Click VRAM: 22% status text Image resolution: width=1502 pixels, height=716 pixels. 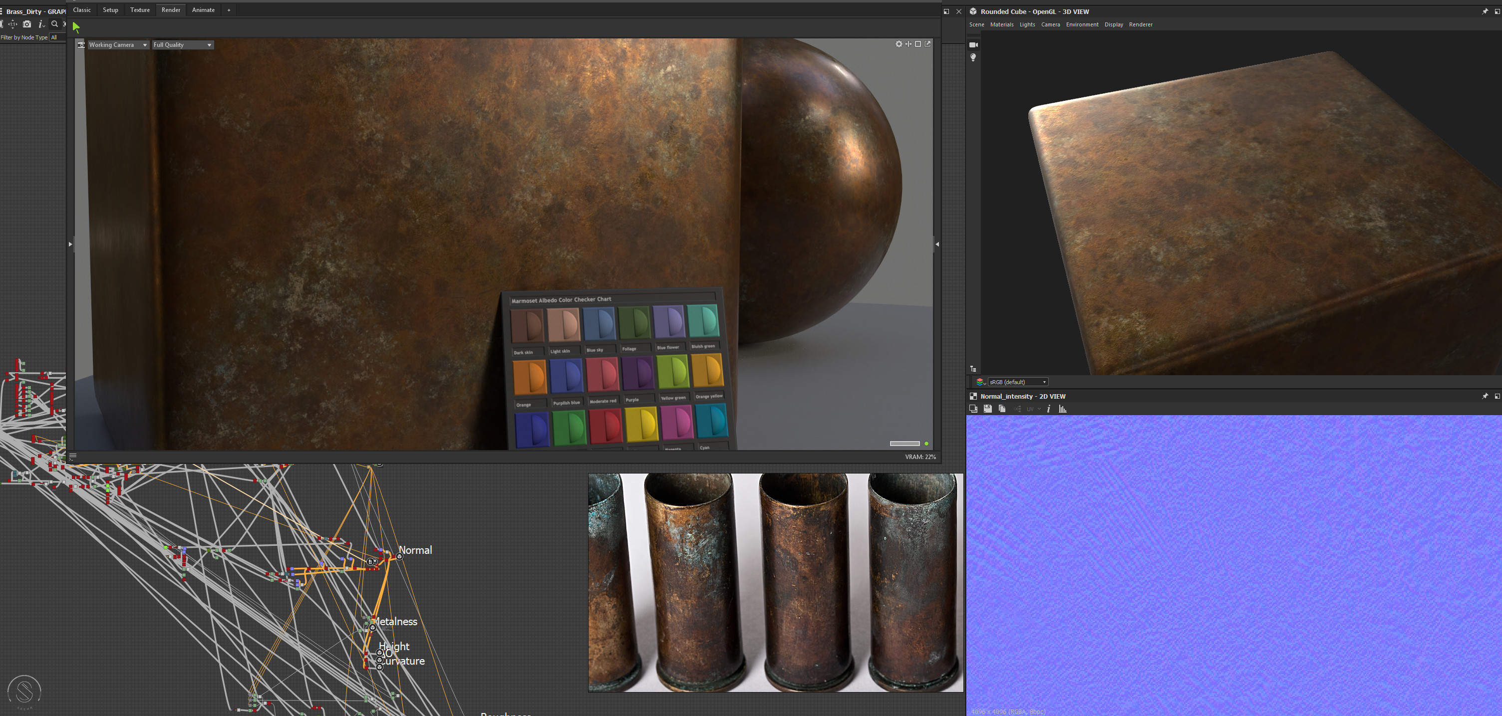click(920, 457)
